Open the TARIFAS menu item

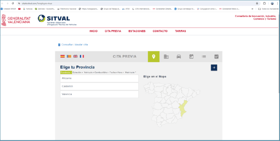(x=180, y=31)
